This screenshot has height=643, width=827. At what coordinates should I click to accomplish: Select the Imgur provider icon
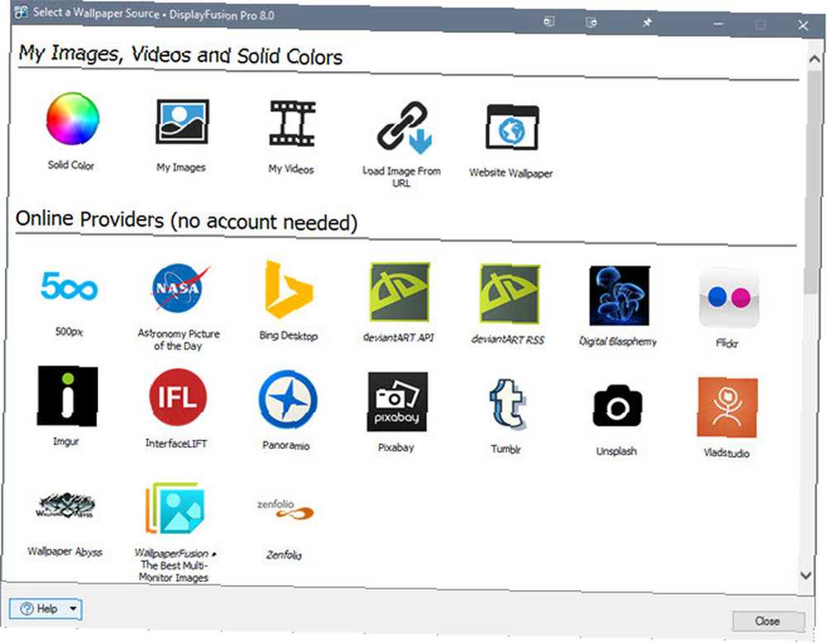67,396
